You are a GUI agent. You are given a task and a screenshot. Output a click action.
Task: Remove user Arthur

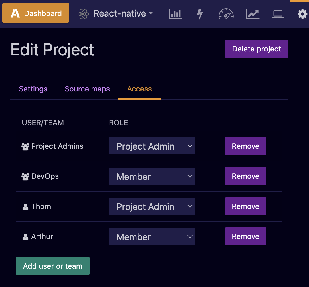pyautogui.click(x=245, y=236)
